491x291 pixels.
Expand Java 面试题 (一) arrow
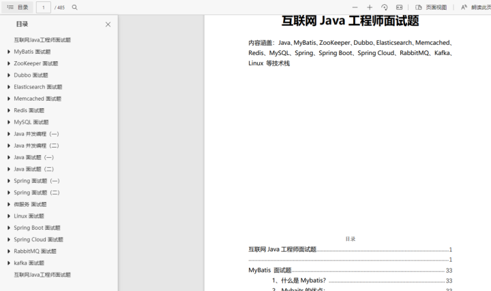[x=9, y=157]
